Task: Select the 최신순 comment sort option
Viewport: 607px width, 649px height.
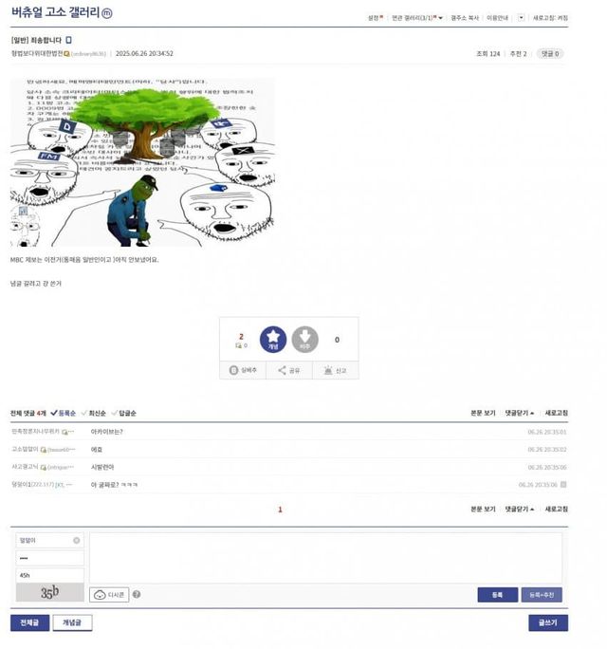Action: pyautogui.click(x=94, y=413)
